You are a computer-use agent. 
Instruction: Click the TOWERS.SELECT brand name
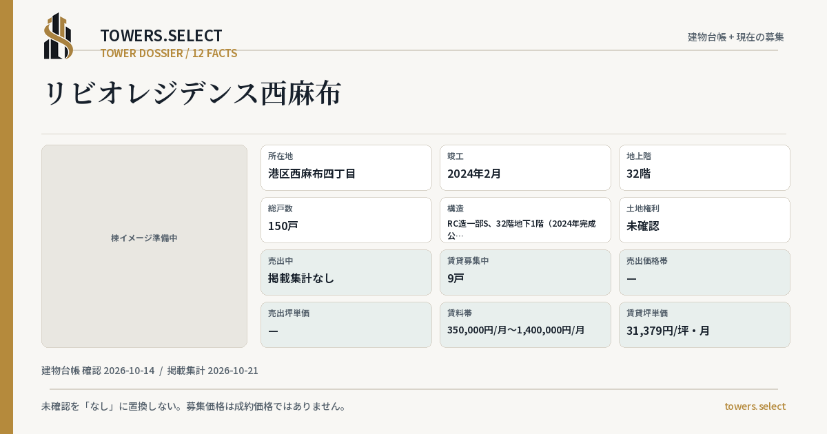161,36
